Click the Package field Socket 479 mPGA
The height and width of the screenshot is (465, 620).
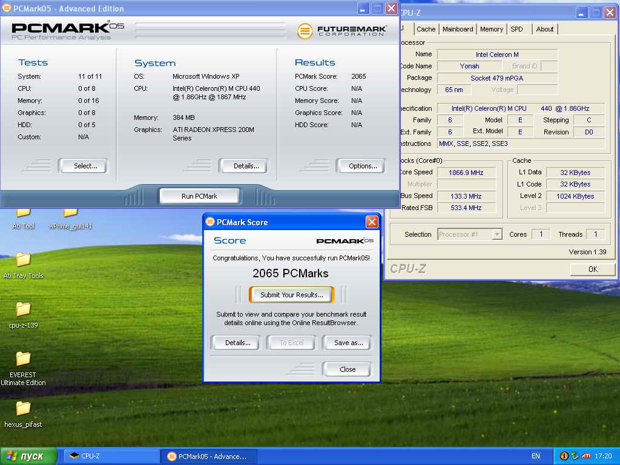pos(498,78)
